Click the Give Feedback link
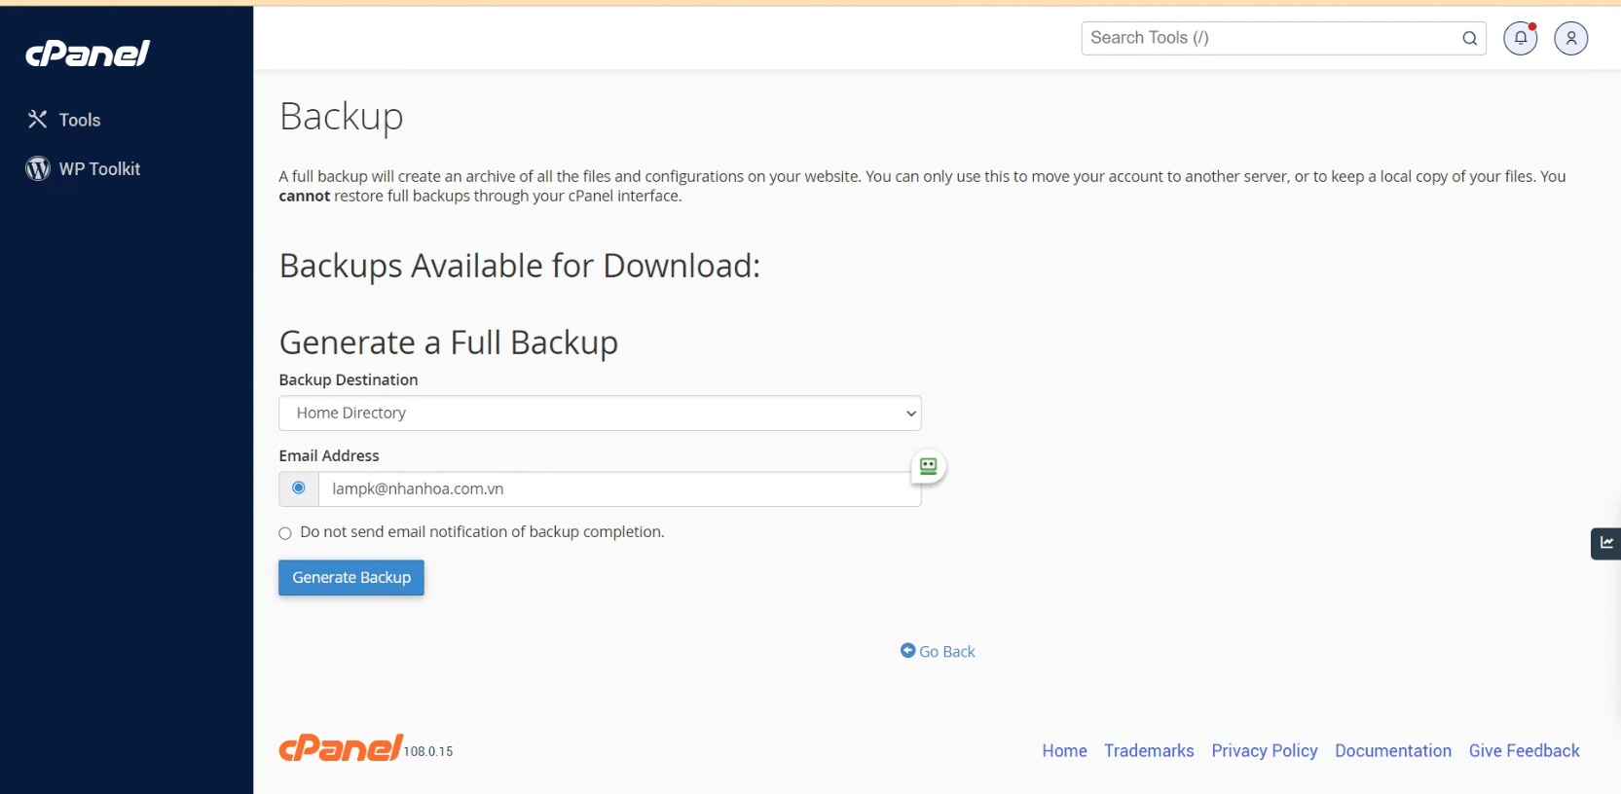Image resolution: width=1621 pixels, height=794 pixels. 1524,751
